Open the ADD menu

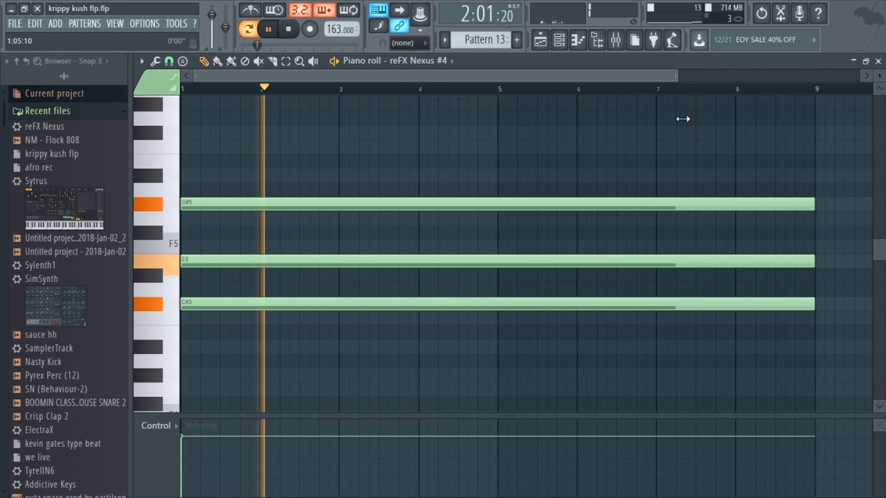[55, 24]
